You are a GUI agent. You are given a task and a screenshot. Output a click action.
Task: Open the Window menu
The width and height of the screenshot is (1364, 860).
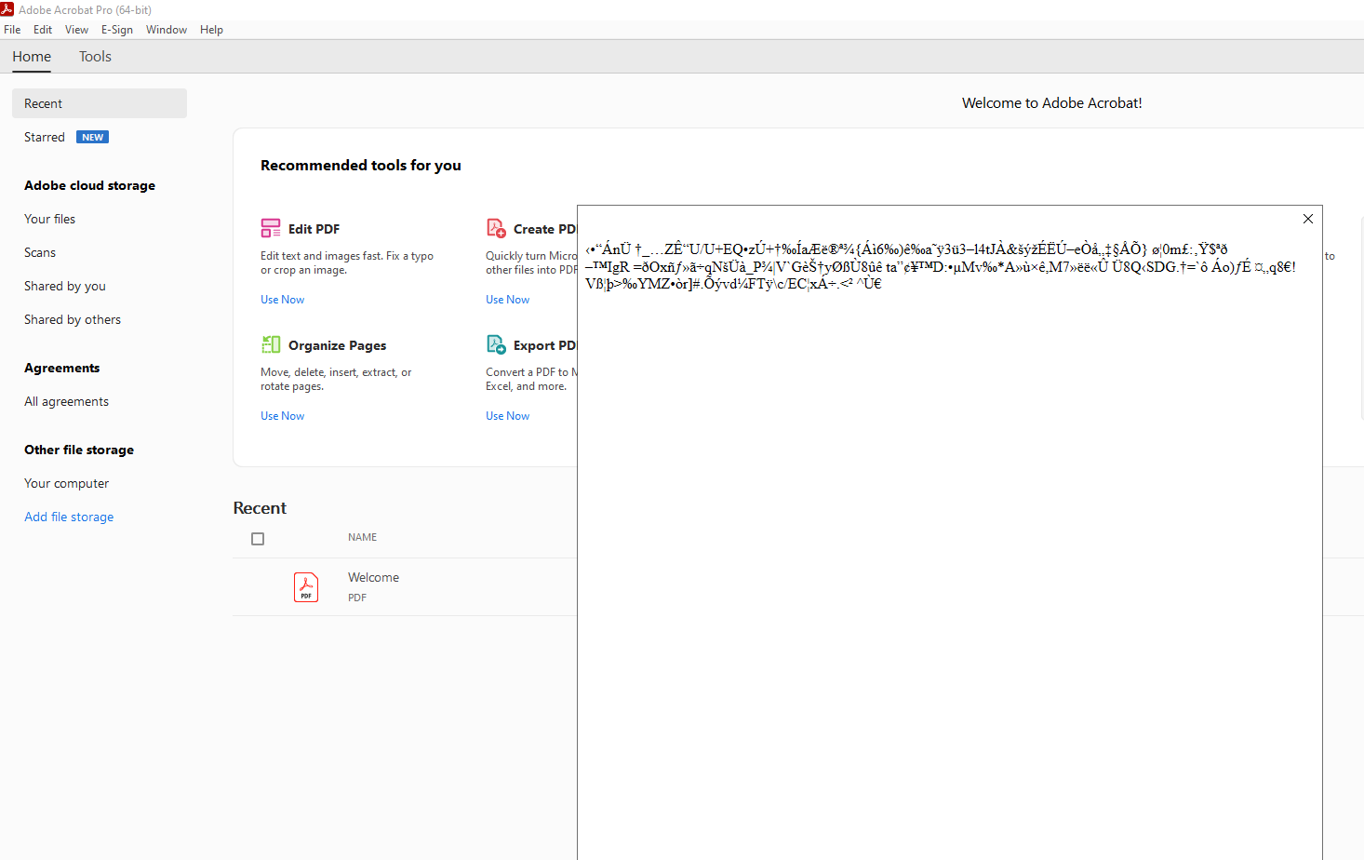click(x=167, y=30)
